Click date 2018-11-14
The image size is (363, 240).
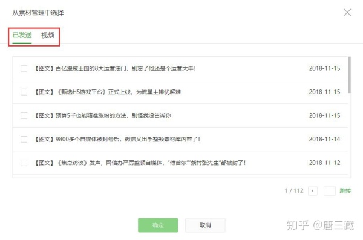click(324, 139)
